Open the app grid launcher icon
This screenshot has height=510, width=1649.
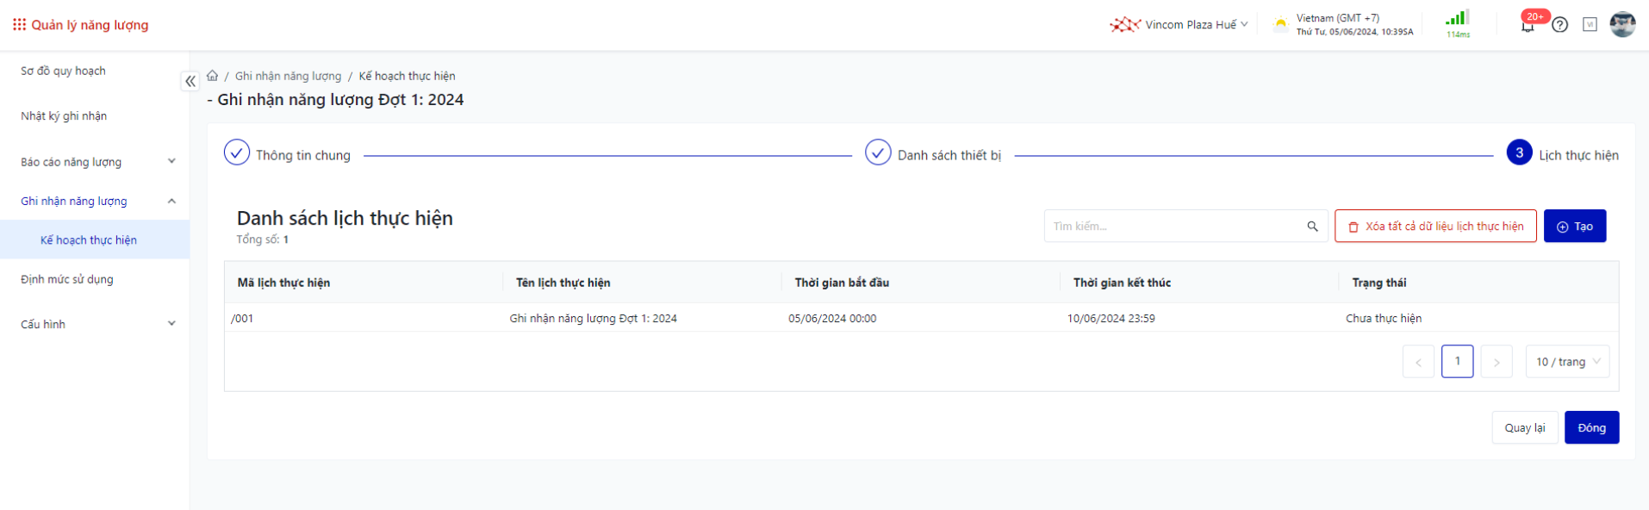tap(19, 25)
